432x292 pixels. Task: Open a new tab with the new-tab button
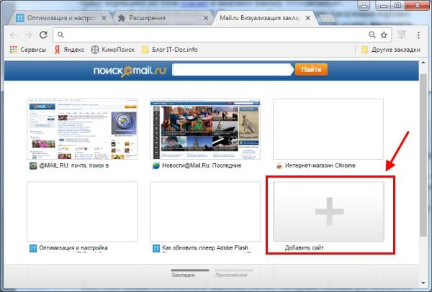coord(327,19)
